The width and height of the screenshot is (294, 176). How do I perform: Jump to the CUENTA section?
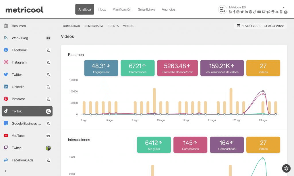pos(113,26)
